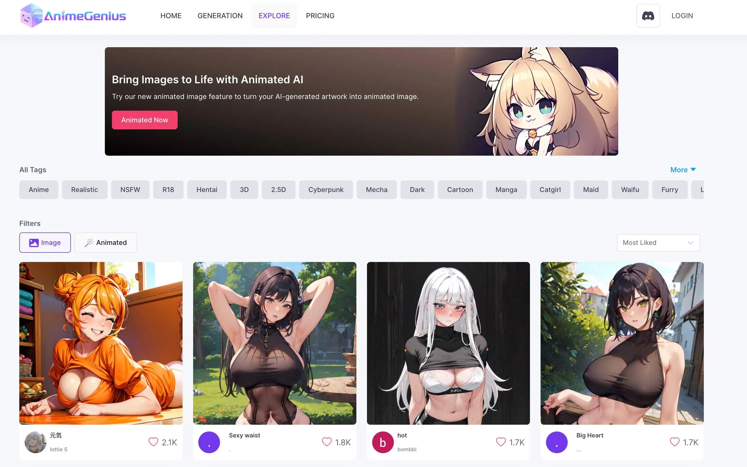The width and height of the screenshot is (747, 467).
Task: Toggle the Image filter view
Action: tap(45, 242)
